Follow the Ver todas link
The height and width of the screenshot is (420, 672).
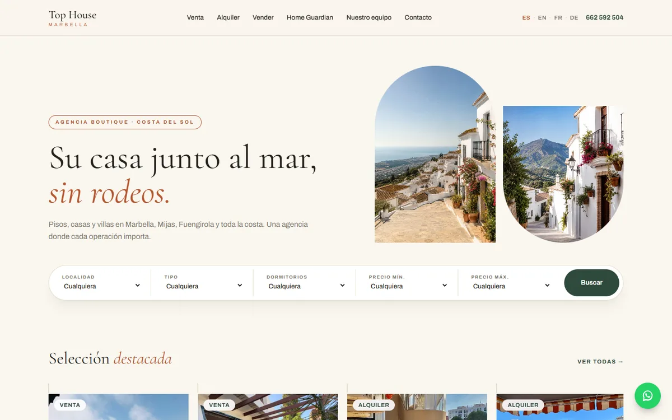pos(600,362)
